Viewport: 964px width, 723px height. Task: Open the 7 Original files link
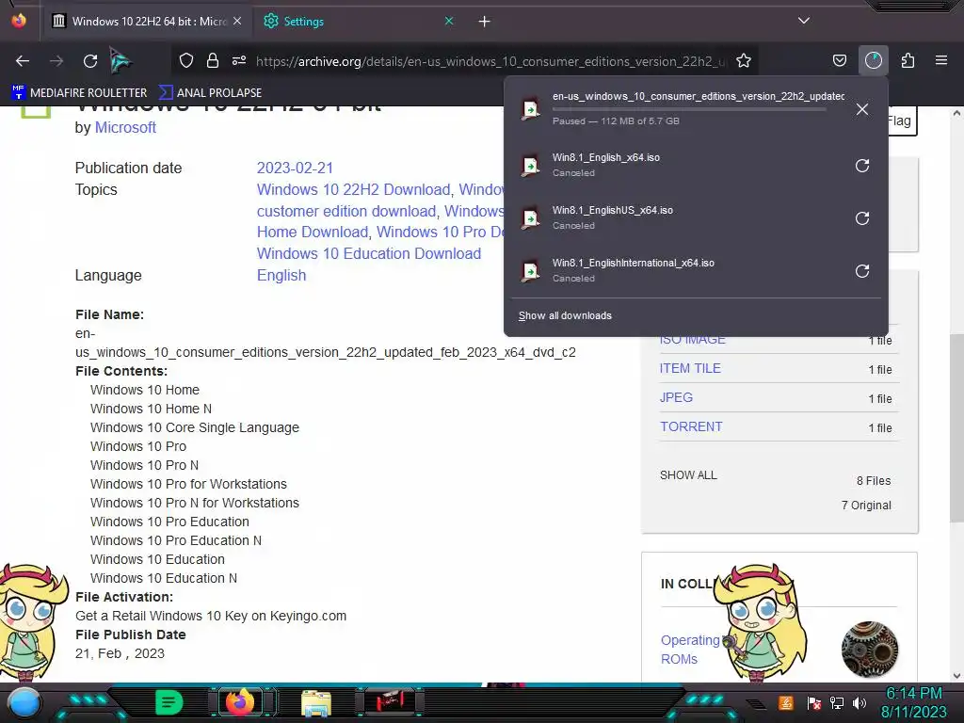point(866,506)
